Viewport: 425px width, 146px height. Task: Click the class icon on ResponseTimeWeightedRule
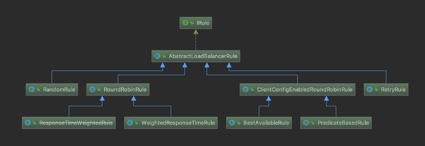coord(28,123)
